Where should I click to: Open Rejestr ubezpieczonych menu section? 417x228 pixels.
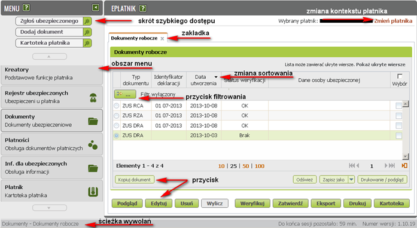point(51,97)
